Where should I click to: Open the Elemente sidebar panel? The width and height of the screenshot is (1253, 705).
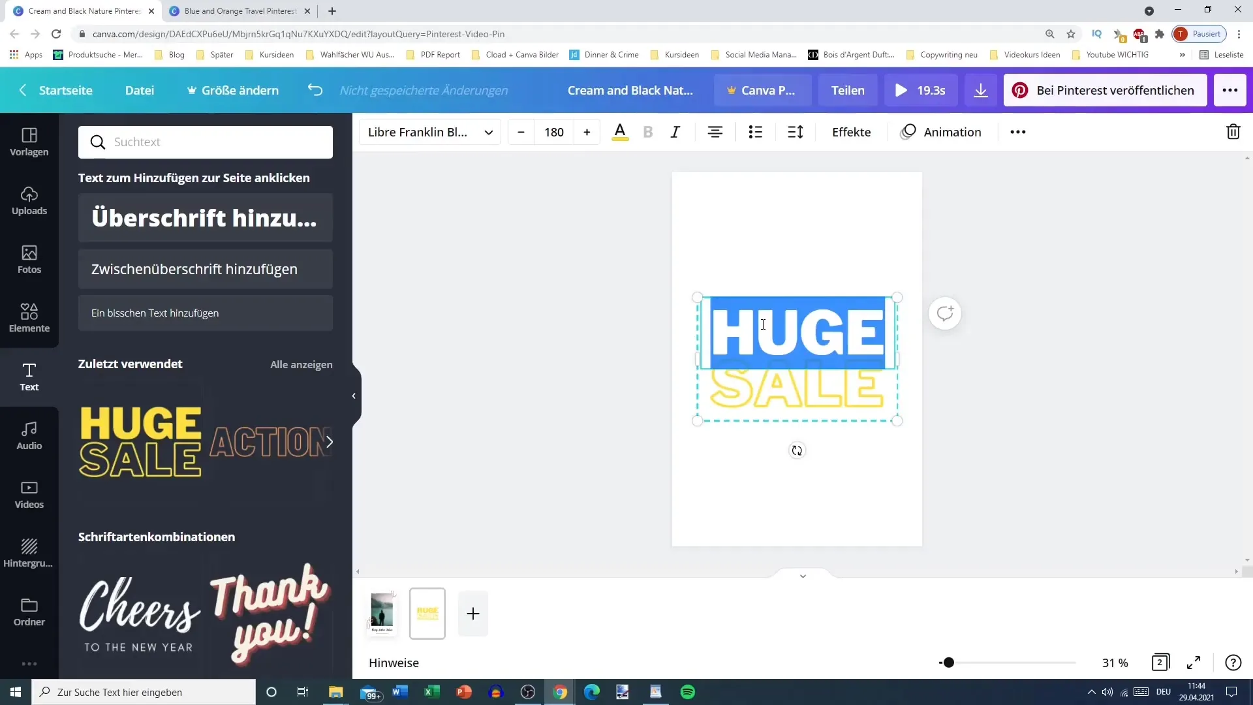tap(29, 318)
